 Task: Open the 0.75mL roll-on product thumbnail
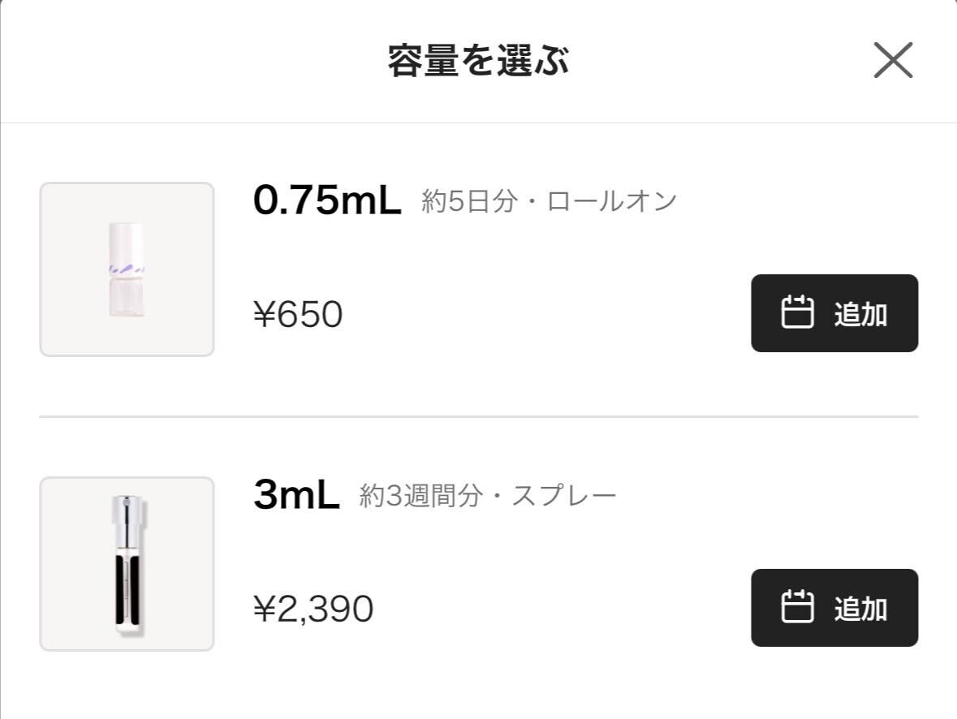pos(127,269)
